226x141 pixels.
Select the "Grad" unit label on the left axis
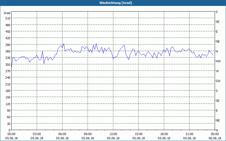(7, 13)
